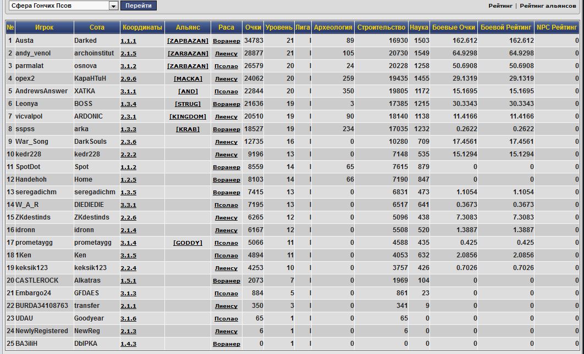Viewport: 584px width, 354px height.
Task: Open the Сфера Гончих Псов dropdown arrow
Action: point(114,5)
